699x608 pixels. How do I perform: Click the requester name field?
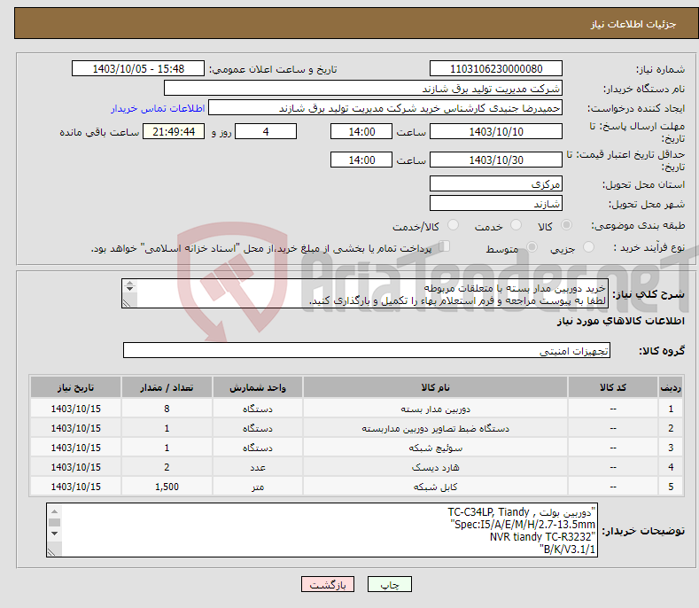tap(385, 108)
